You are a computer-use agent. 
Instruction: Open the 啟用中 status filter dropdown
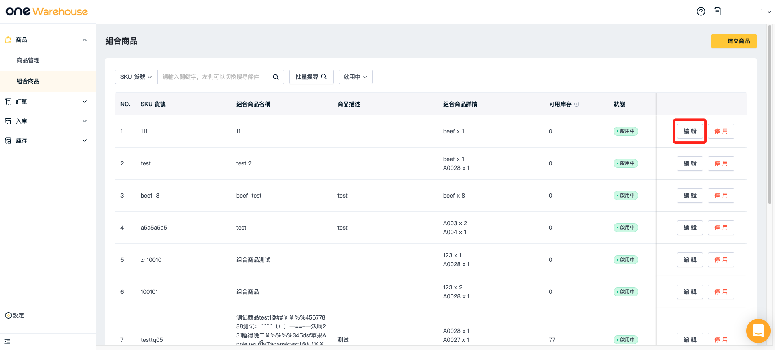(x=356, y=77)
